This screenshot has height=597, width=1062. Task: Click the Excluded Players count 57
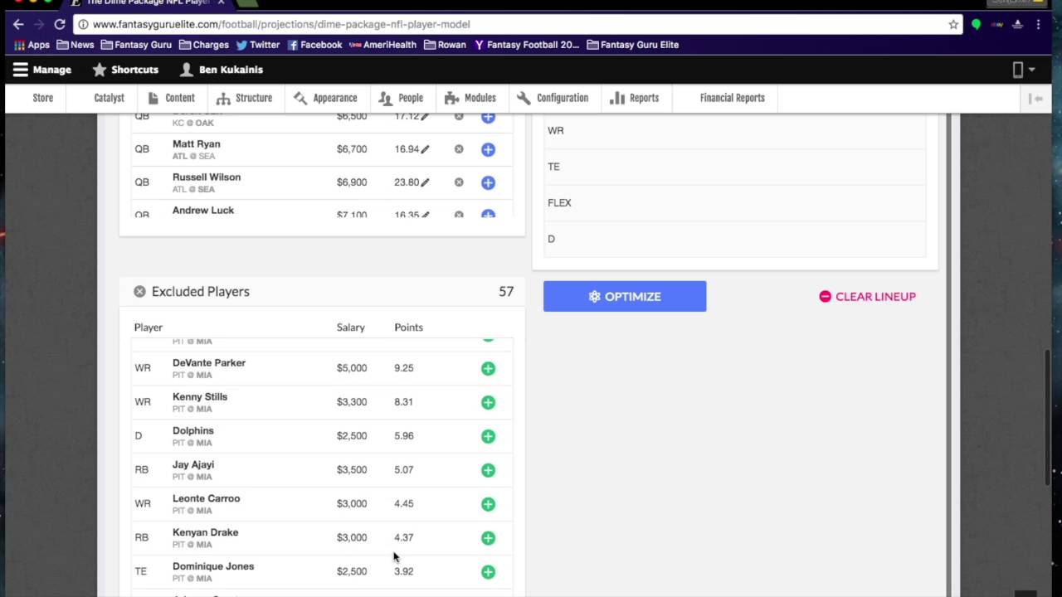pyautogui.click(x=506, y=292)
